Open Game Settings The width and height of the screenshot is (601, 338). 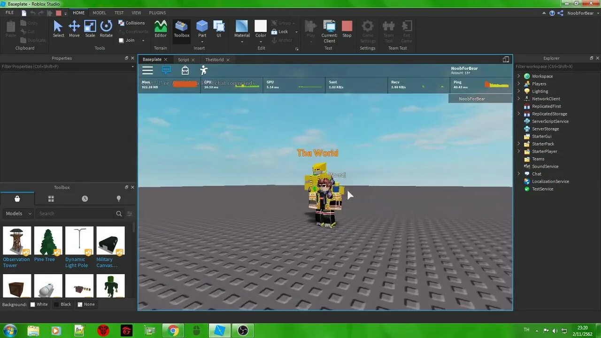368,31
